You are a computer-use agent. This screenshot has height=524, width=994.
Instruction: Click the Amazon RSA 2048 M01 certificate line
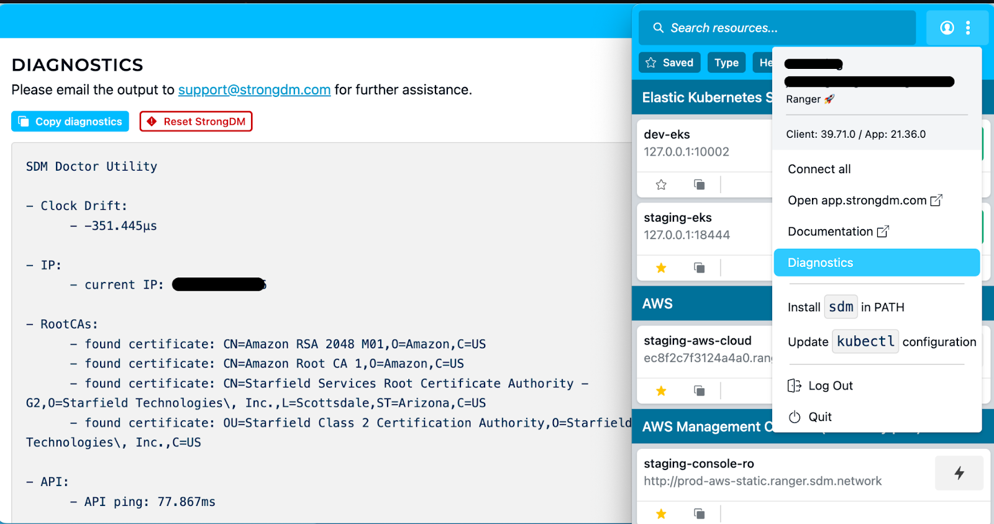(278, 344)
